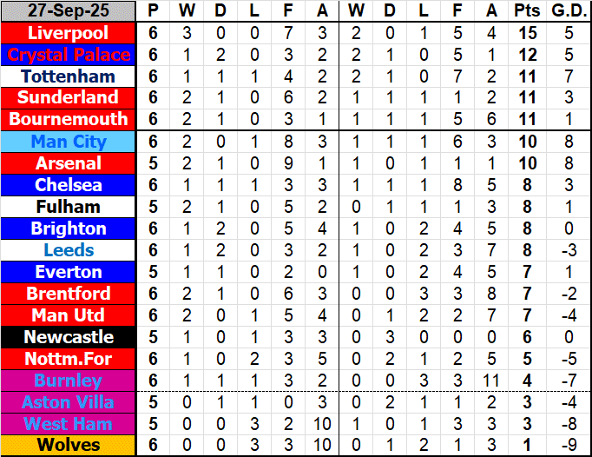Click the light blue Man City cell
The height and width of the screenshot is (457, 592).
[x=69, y=142]
